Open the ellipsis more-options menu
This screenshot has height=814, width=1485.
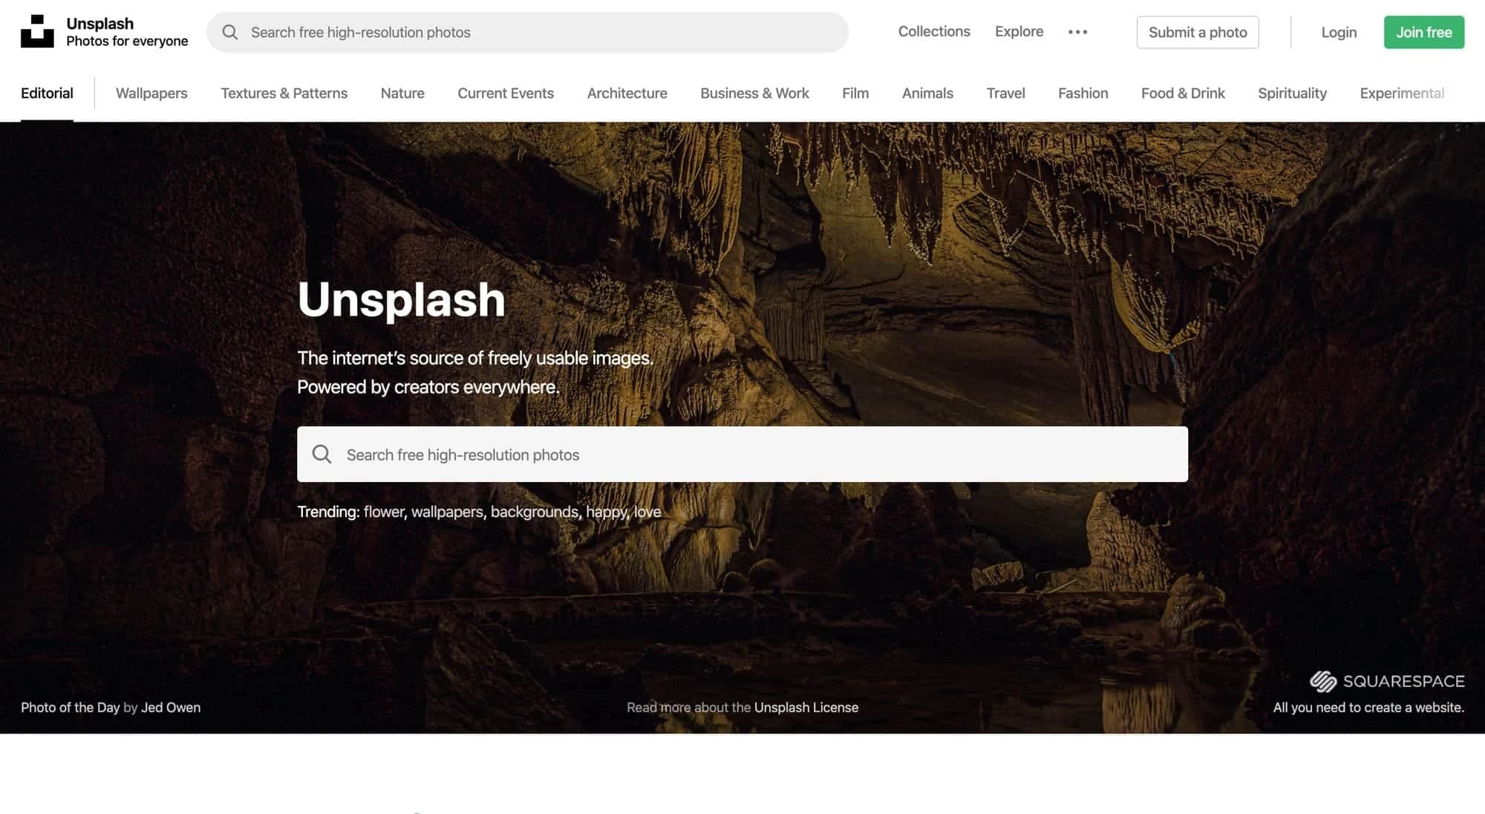pyautogui.click(x=1077, y=32)
